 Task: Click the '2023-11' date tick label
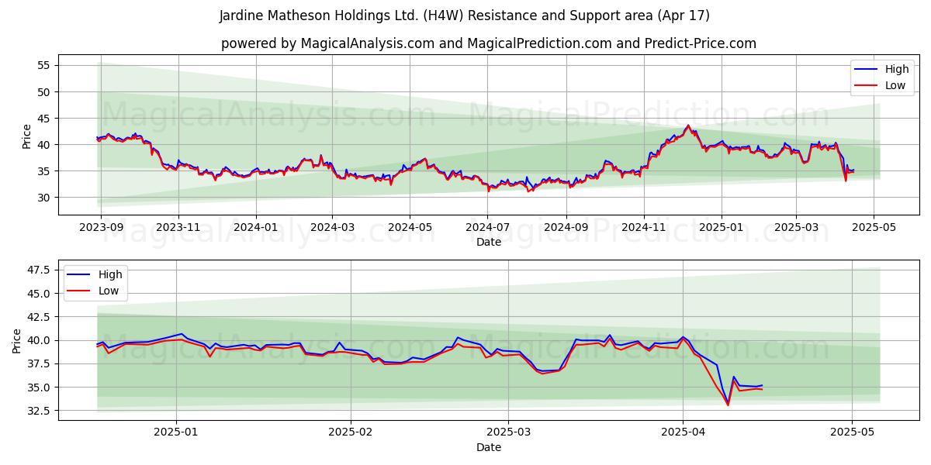[x=178, y=226]
